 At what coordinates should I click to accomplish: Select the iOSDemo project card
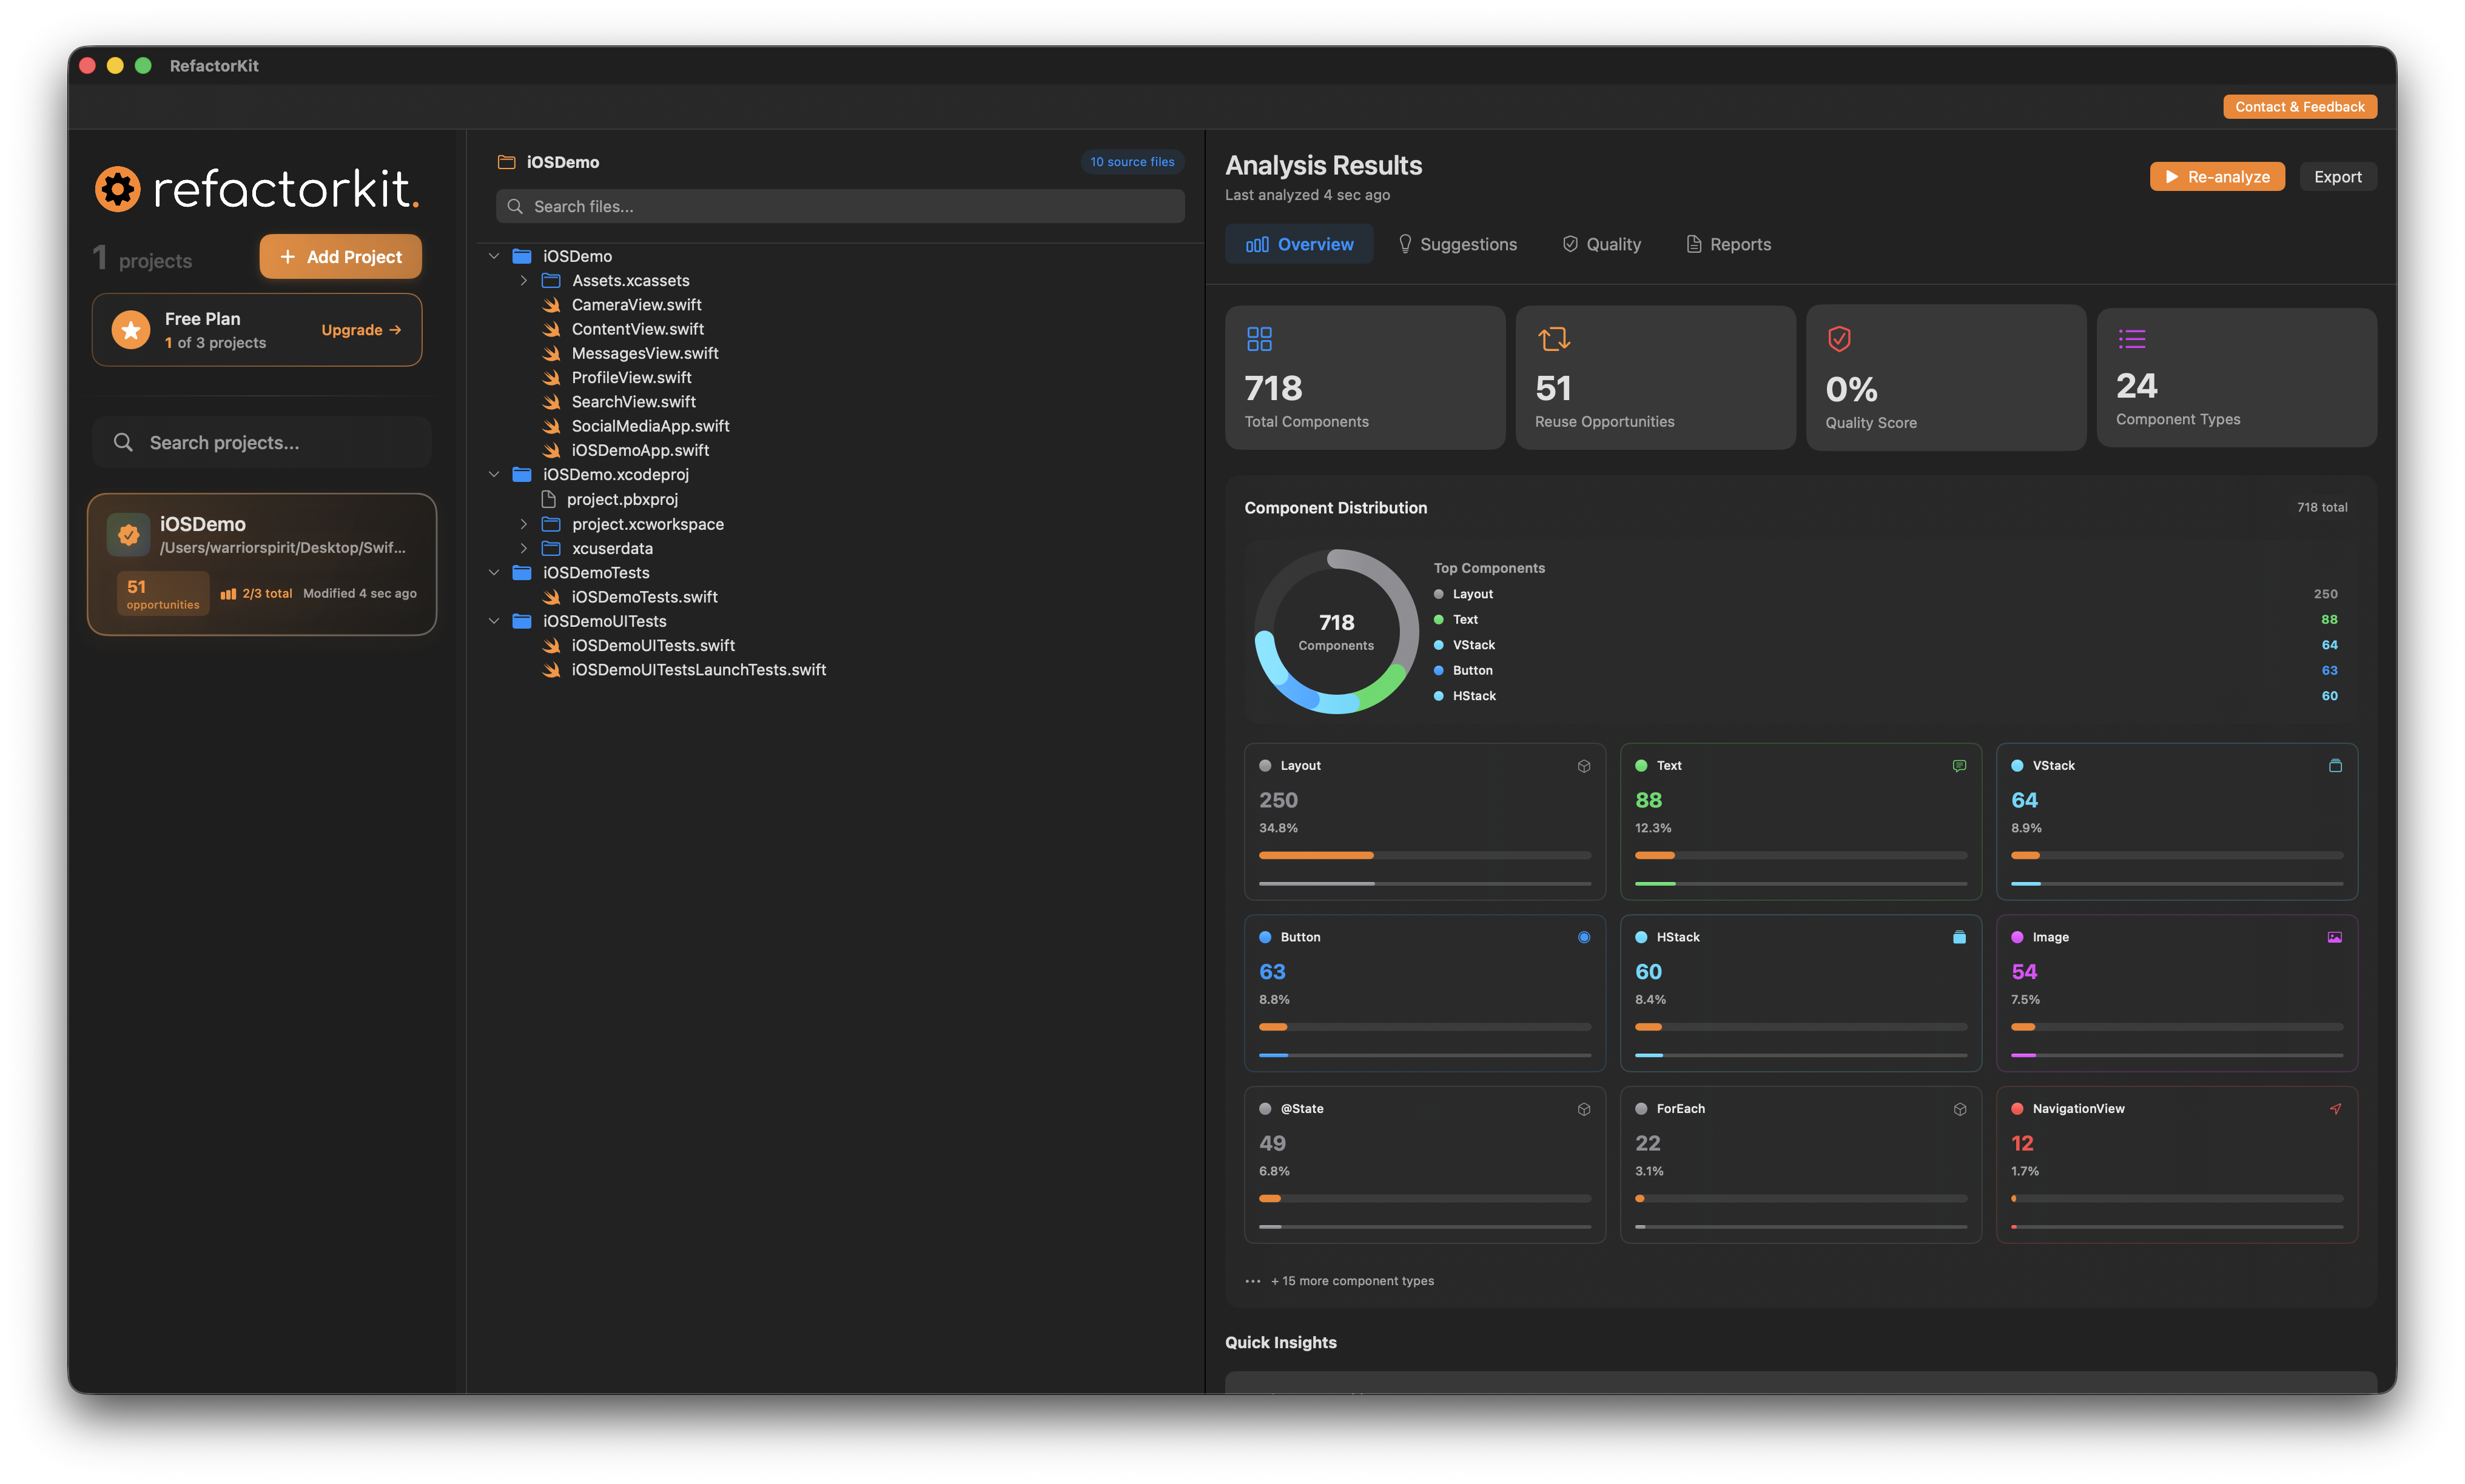tap(262, 565)
